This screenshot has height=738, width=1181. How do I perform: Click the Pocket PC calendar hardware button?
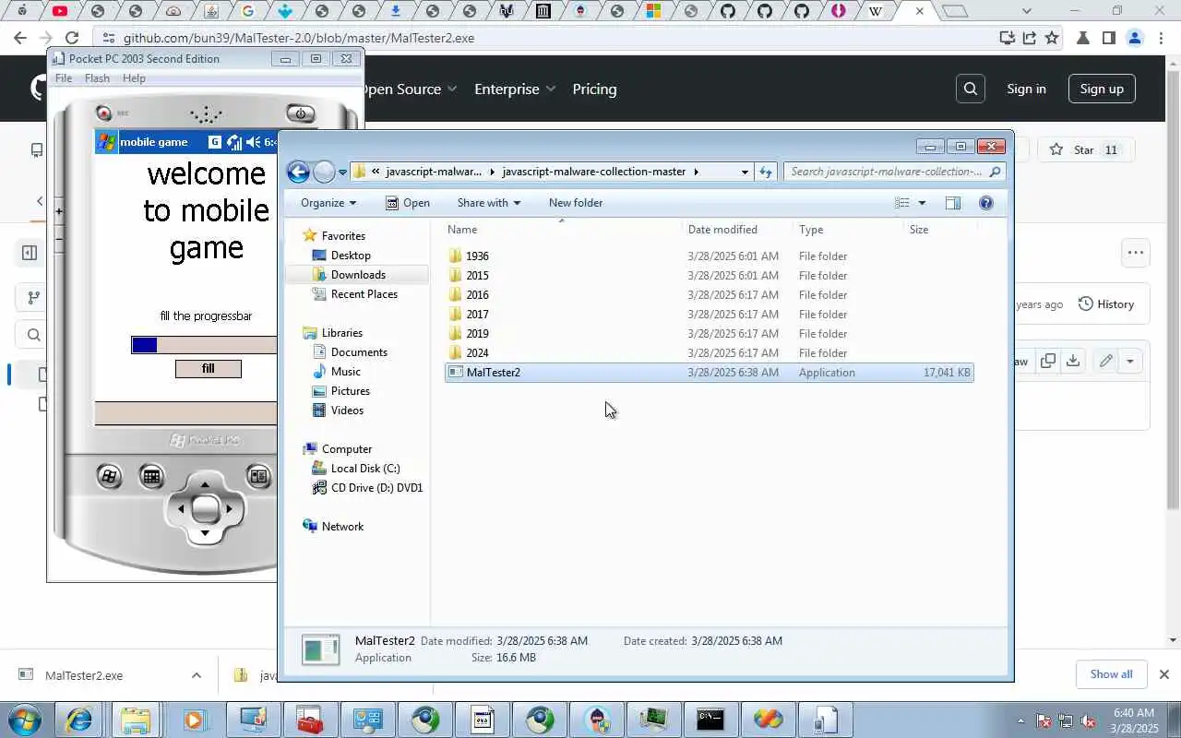(x=151, y=477)
